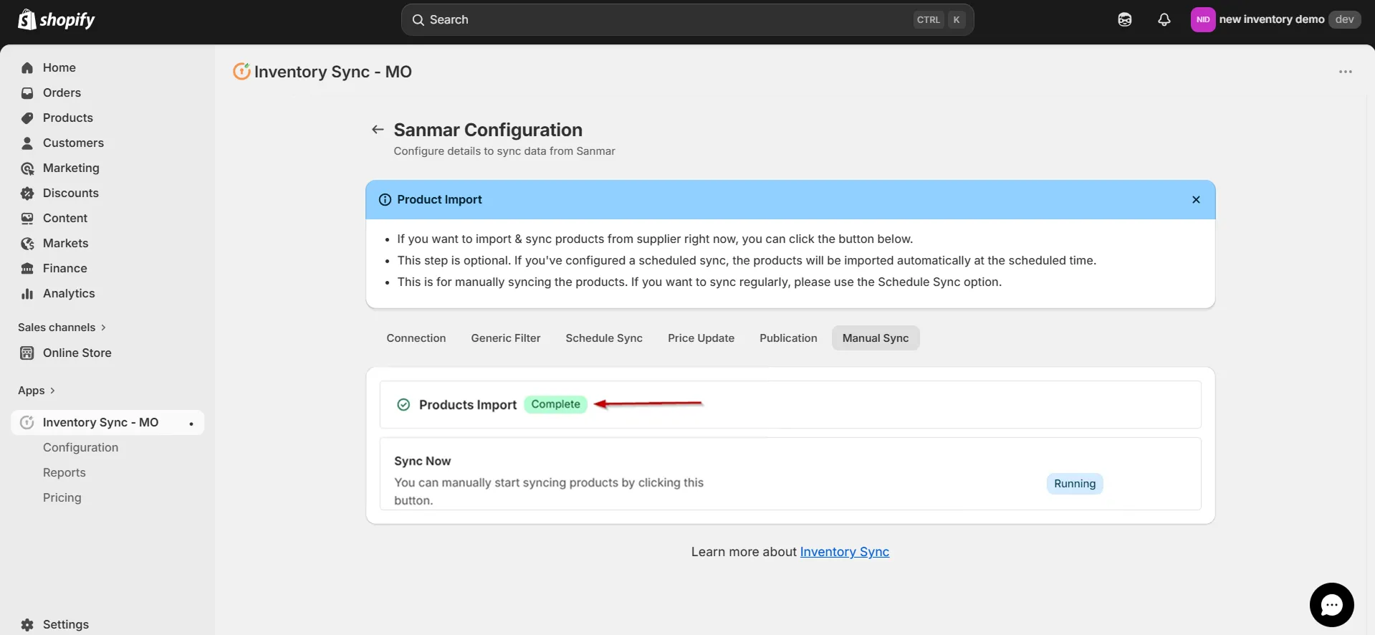The image size is (1375, 635).
Task: Switch to the Connection tab
Action: click(416, 338)
